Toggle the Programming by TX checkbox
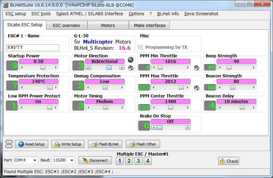The width and height of the screenshot is (273, 178). [x=141, y=47]
